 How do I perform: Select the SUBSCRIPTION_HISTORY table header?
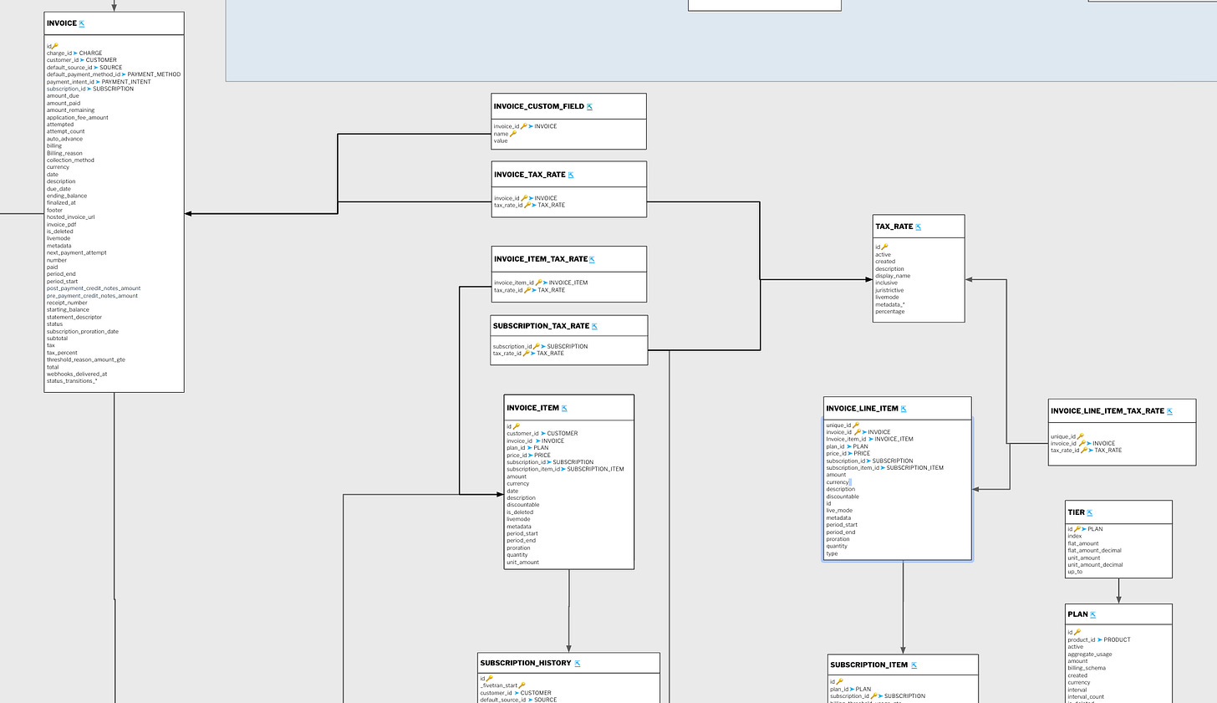(527, 663)
